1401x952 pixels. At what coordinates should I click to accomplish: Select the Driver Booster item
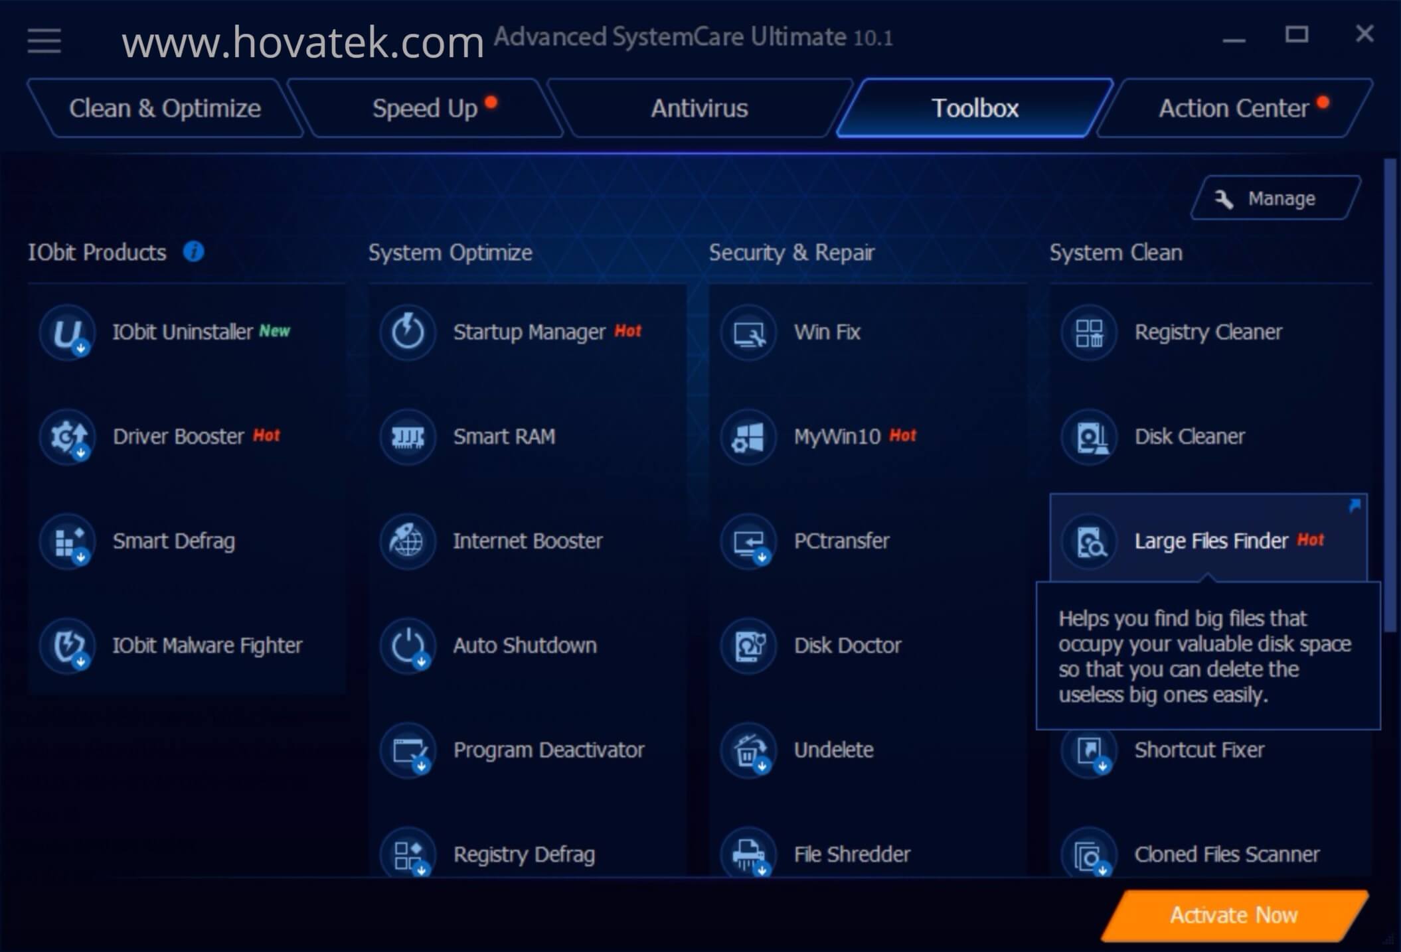pyautogui.click(x=187, y=437)
